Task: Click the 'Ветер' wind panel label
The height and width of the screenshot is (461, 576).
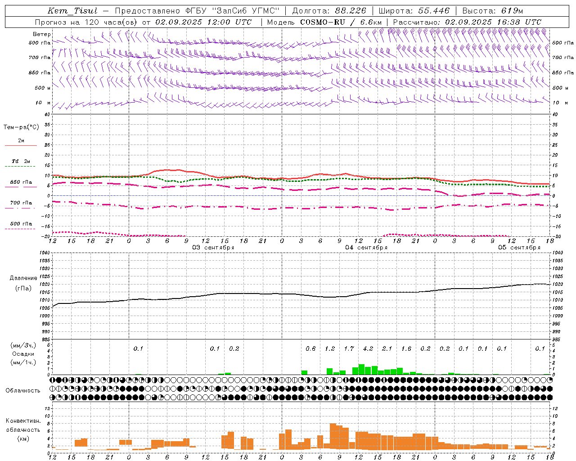Action: (x=42, y=34)
